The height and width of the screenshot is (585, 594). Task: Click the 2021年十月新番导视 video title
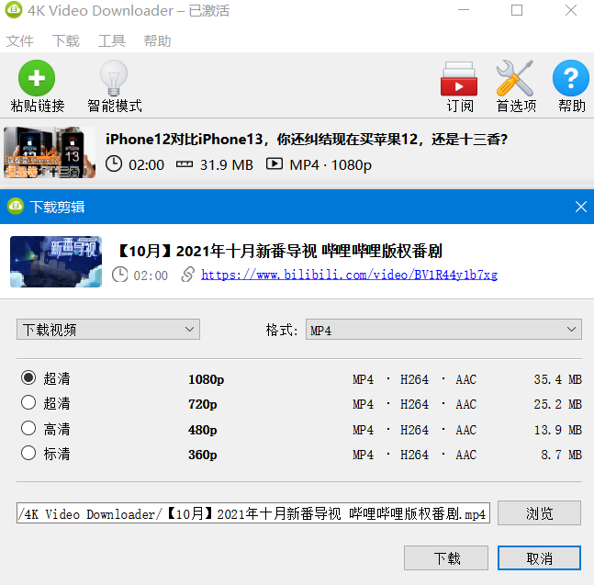[280, 252]
